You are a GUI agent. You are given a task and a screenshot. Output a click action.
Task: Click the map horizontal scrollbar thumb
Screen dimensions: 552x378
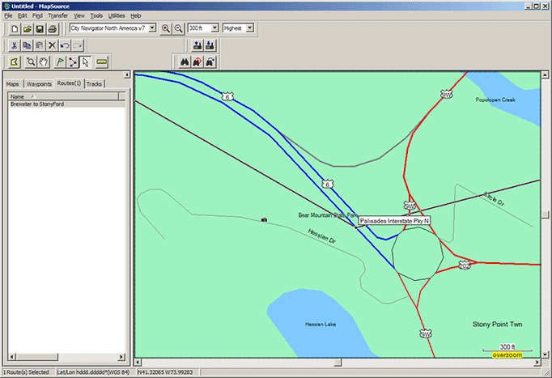pyautogui.click(x=338, y=362)
